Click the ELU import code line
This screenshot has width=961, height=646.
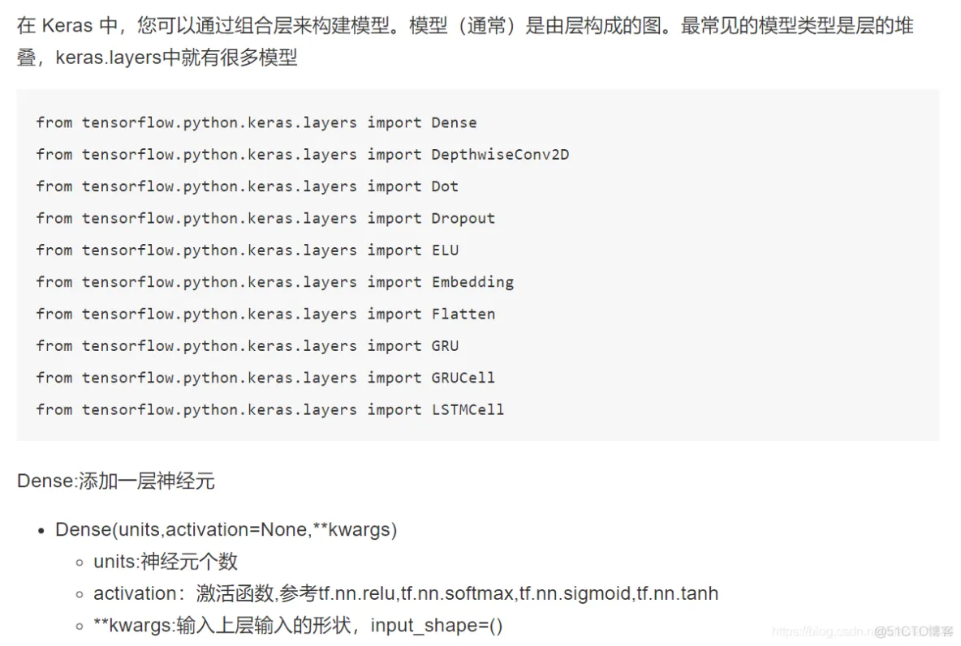tap(247, 250)
